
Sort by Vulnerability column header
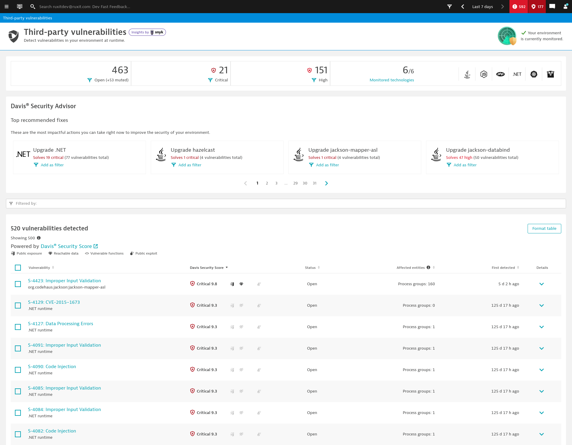[41, 268]
